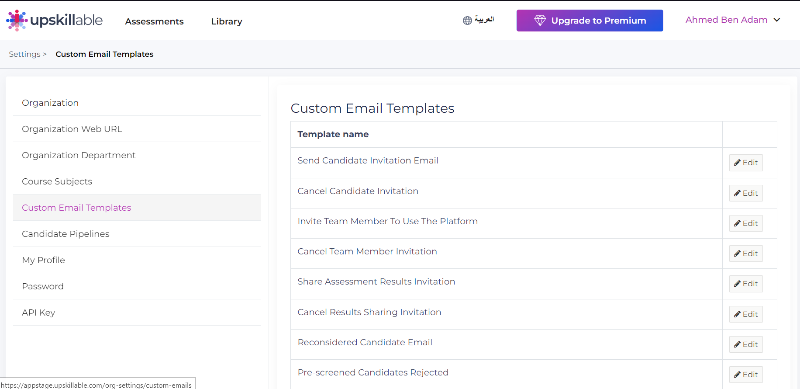Click Share Assessment Results Invitation text

tap(376, 281)
